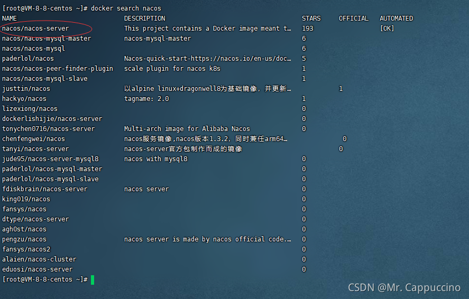Click the justtin/nacos image name

(x=26, y=89)
